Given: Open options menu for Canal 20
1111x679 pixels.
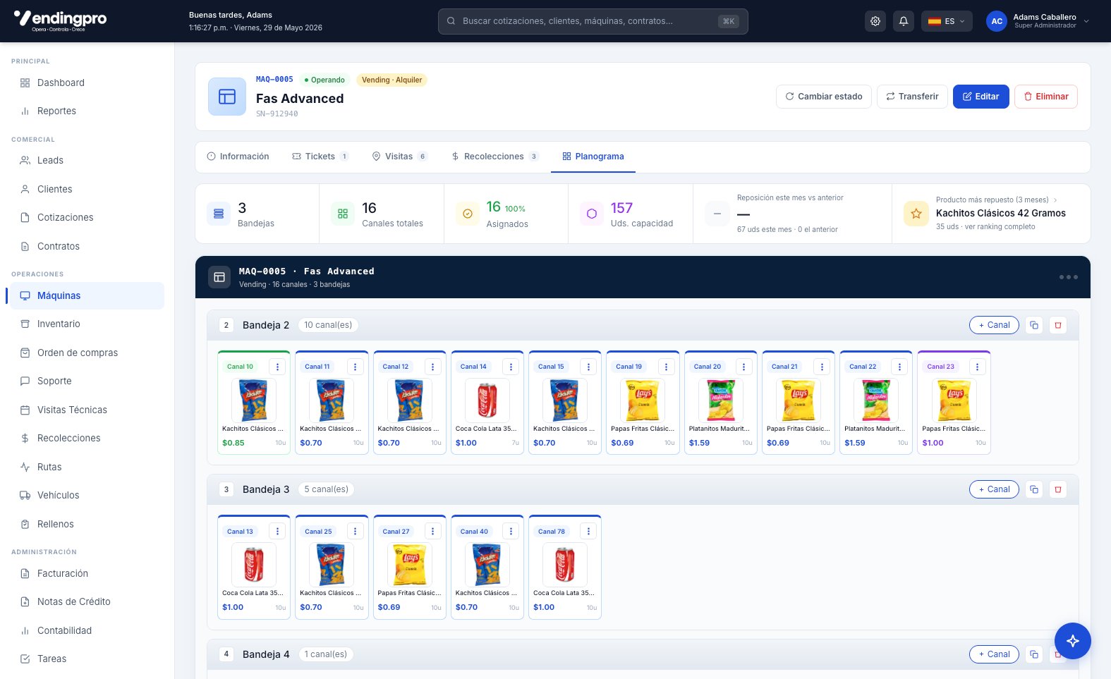Looking at the screenshot, I should (744, 367).
